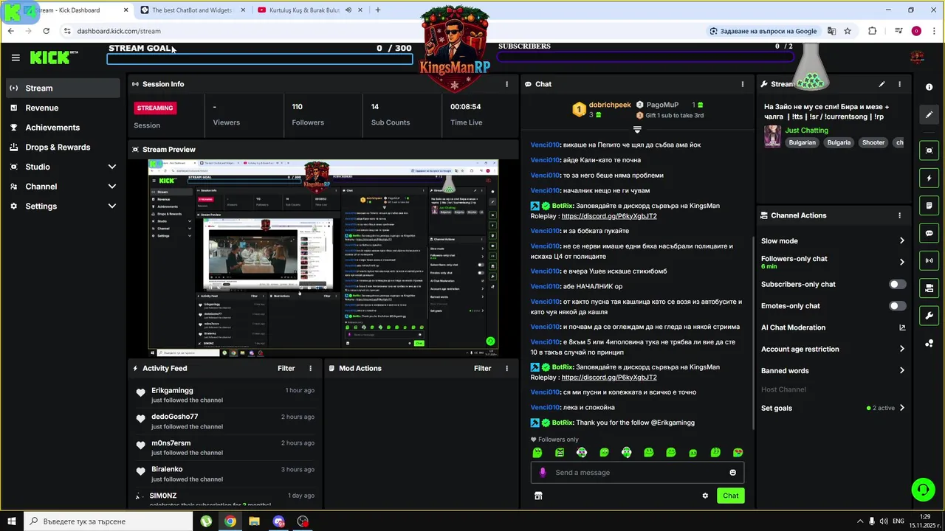
Task: Open the Stream page in sidebar
Action: (x=63, y=88)
